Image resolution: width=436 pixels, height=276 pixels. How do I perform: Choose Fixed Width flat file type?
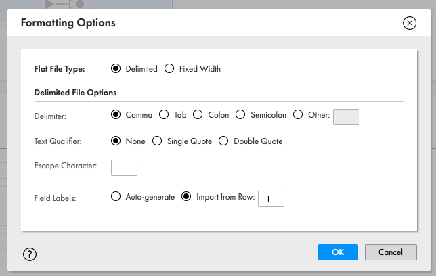[169, 68]
